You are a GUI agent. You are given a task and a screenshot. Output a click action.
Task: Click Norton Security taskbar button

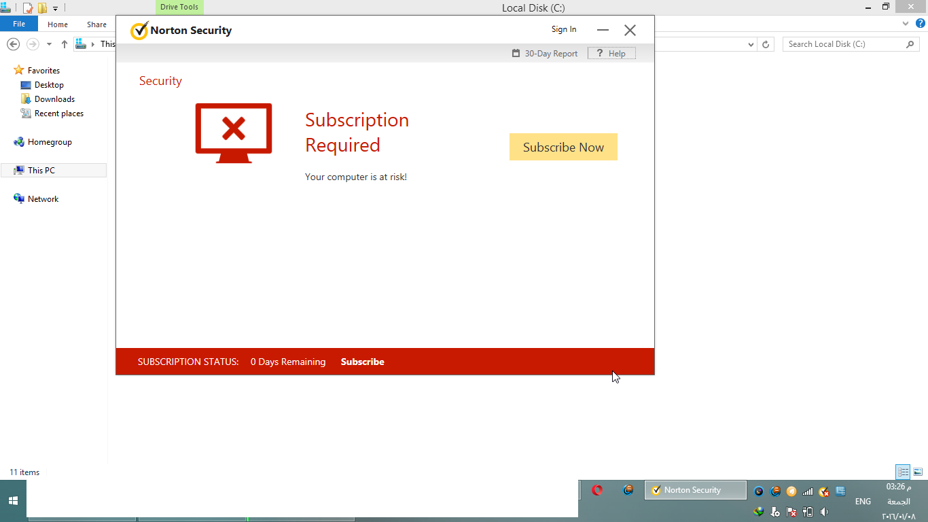point(695,490)
